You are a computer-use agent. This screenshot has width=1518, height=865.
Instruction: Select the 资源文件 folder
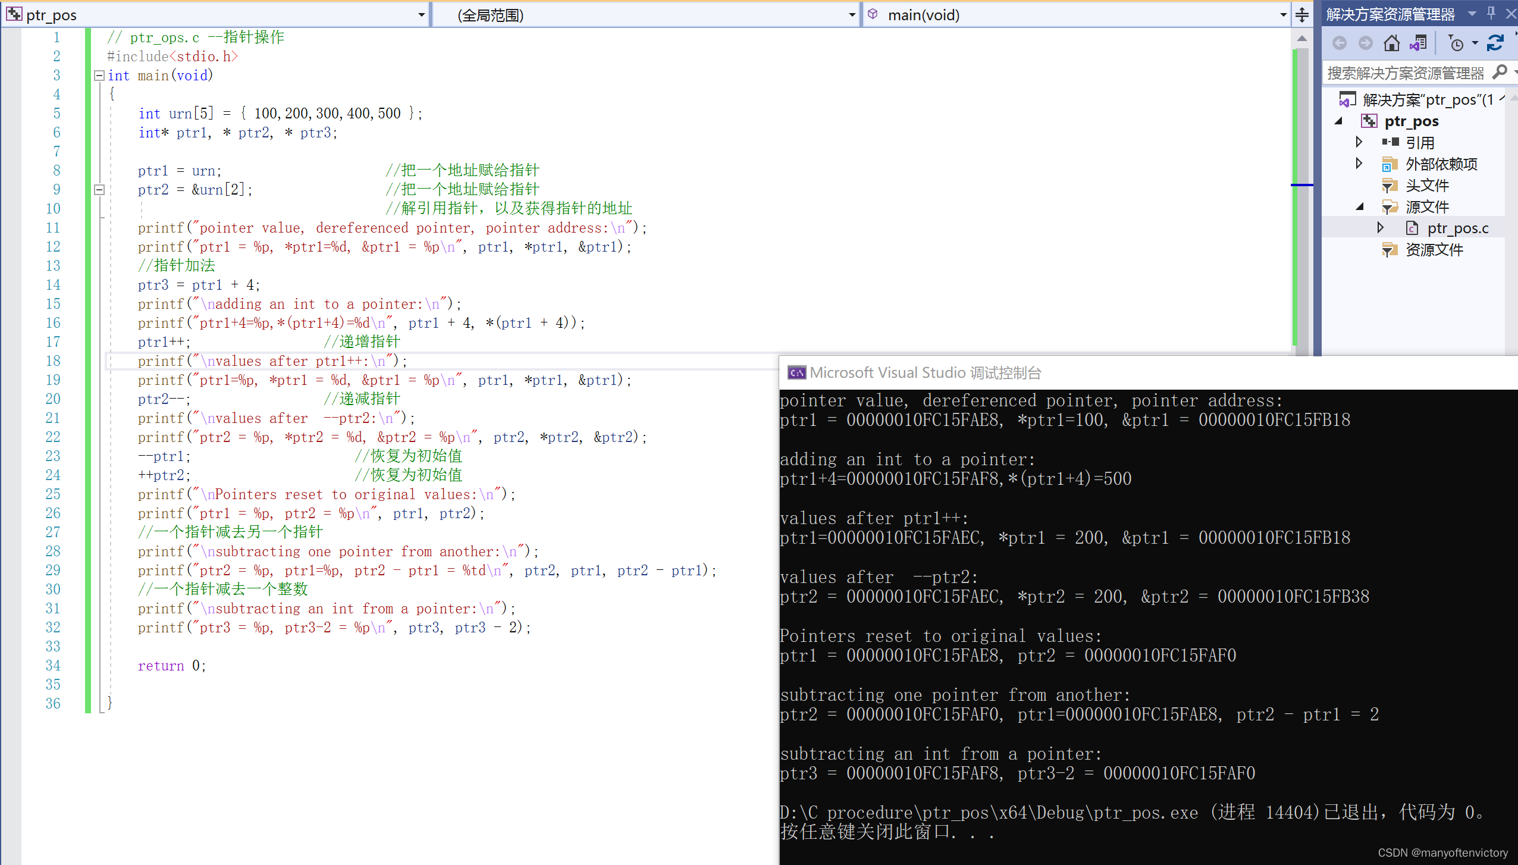pos(1434,250)
